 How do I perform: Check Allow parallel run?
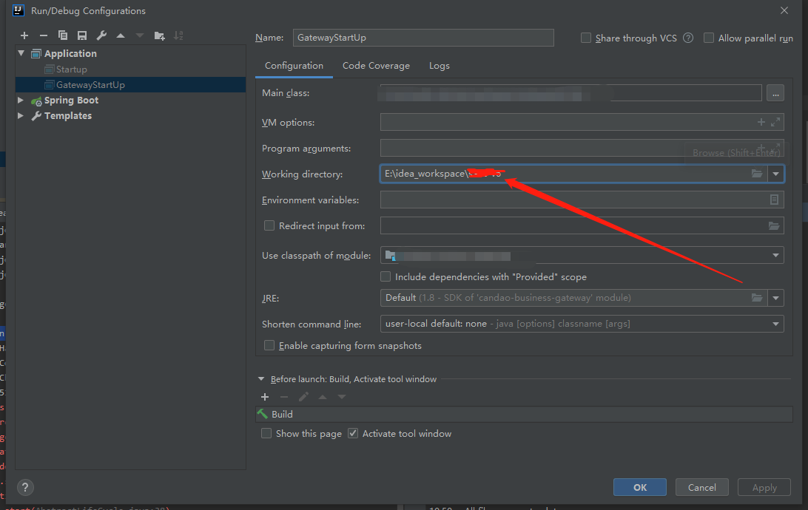point(708,38)
